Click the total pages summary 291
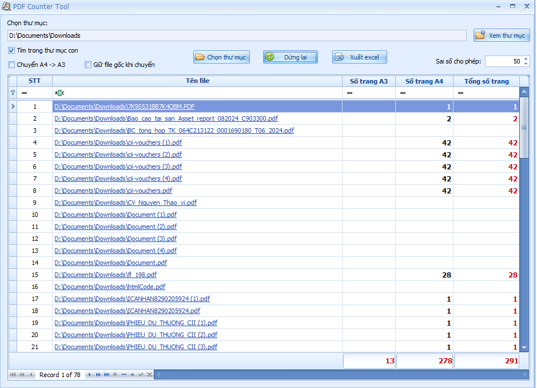The height and width of the screenshot is (388, 537). [487, 361]
